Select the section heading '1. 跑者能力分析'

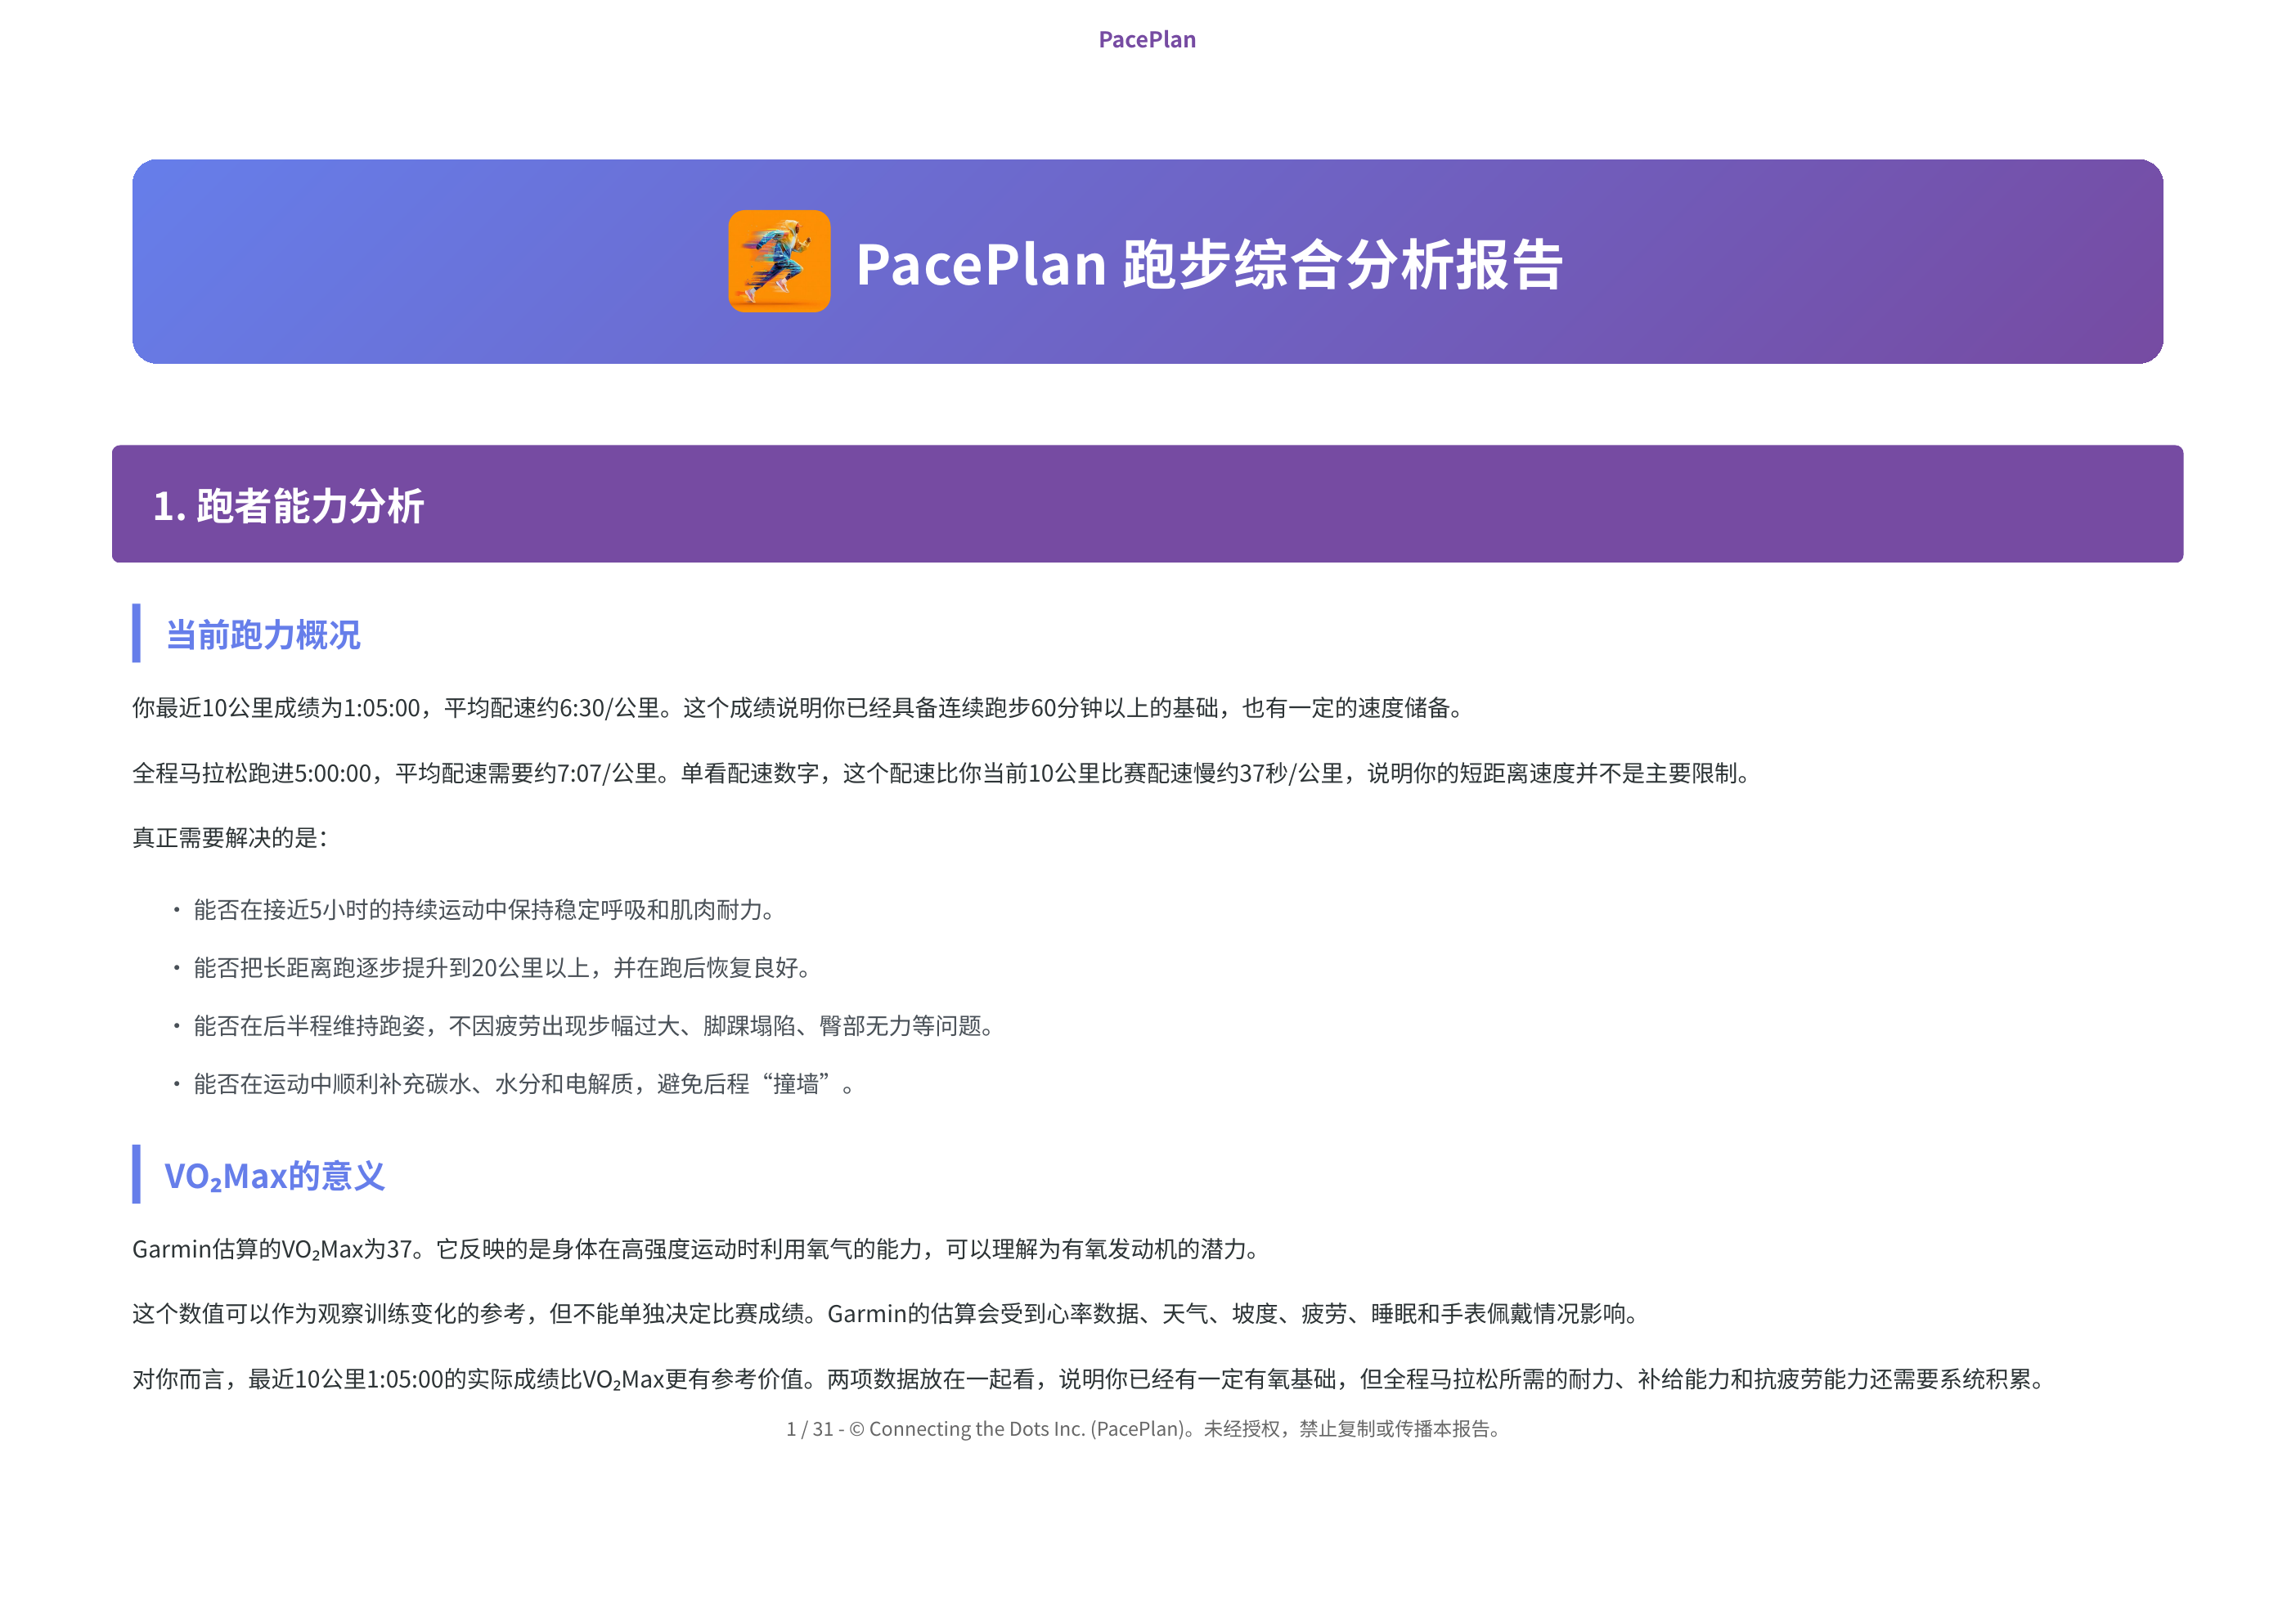pos(288,505)
